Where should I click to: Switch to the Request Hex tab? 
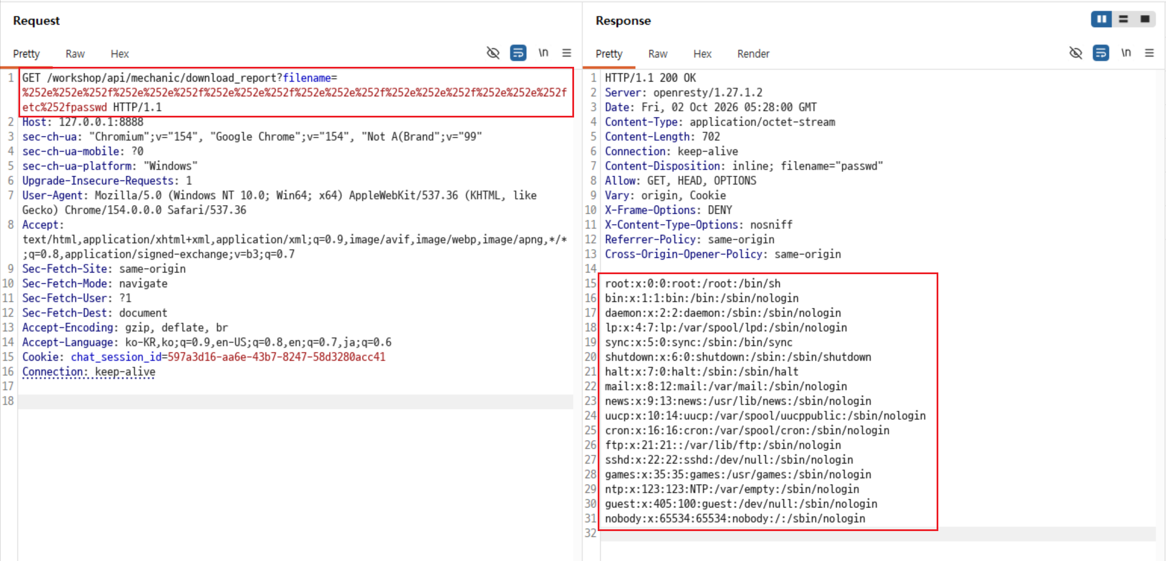(x=120, y=54)
